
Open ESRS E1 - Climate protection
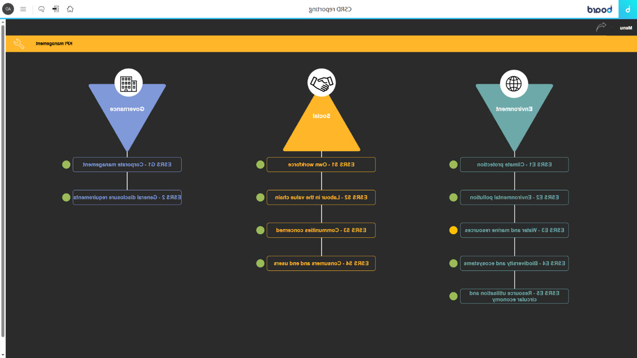pos(514,165)
